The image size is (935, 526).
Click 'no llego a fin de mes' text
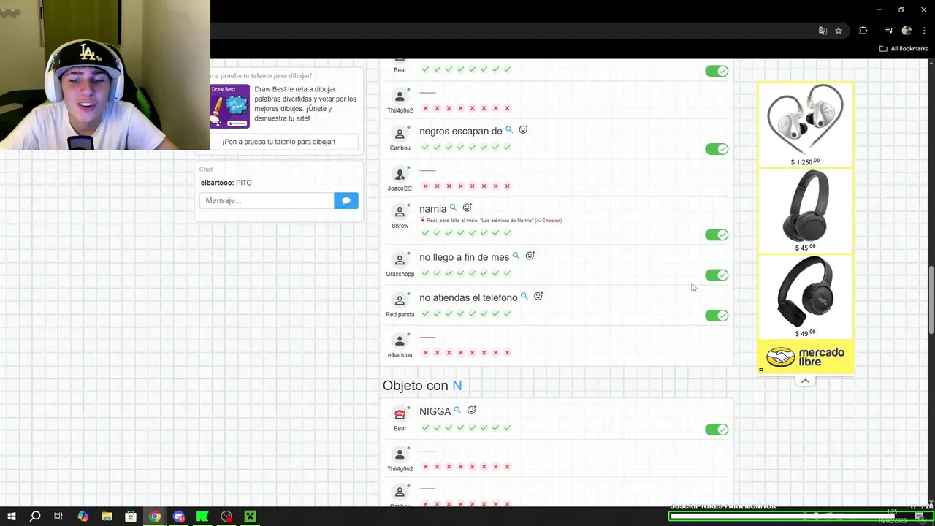(x=464, y=257)
